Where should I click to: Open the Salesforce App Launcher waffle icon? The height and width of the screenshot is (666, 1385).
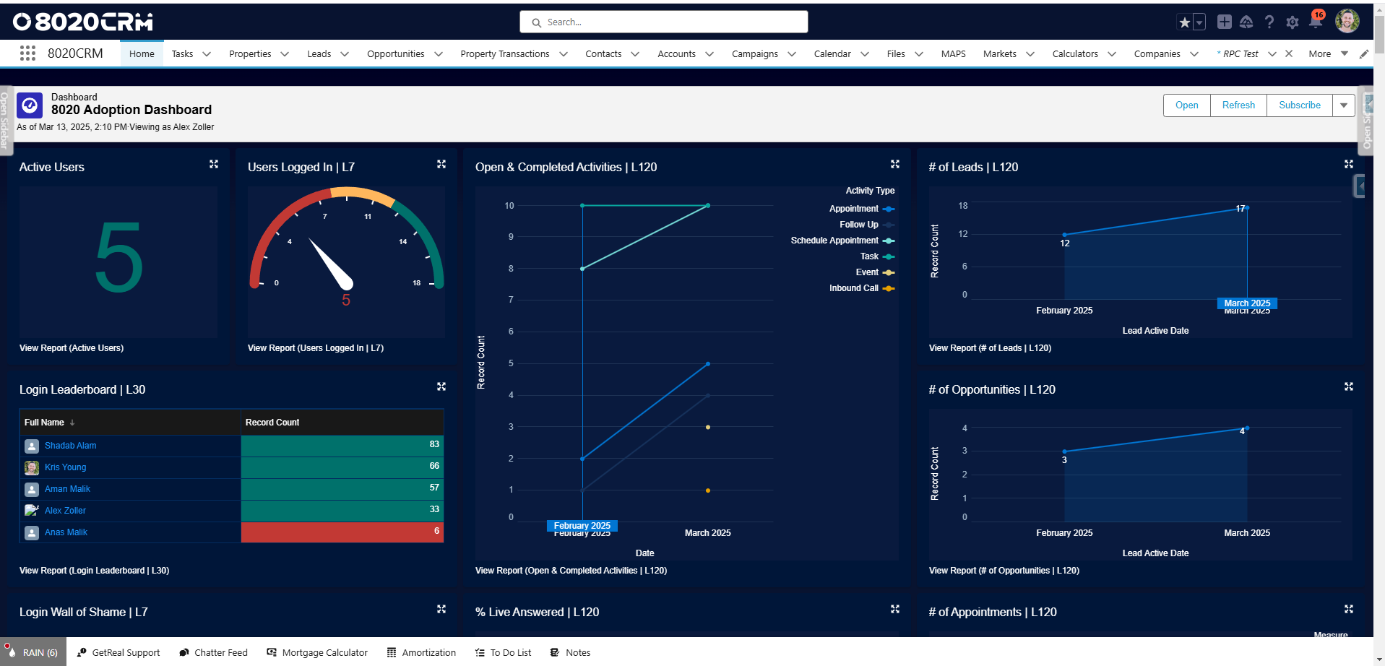coord(27,53)
